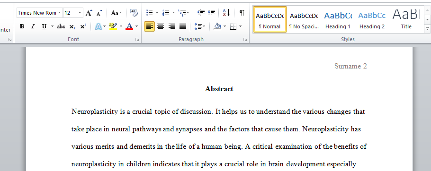Open the Shading dropdown arrow
The image size is (431, 171).
click(x=224, y=26)
